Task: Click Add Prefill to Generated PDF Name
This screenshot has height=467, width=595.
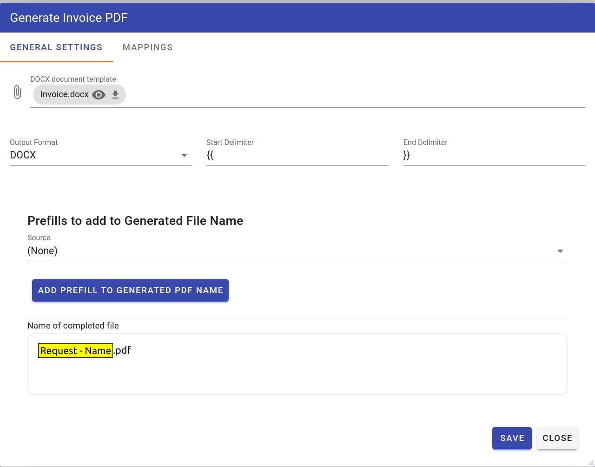Action: click(x=130, y=290)
